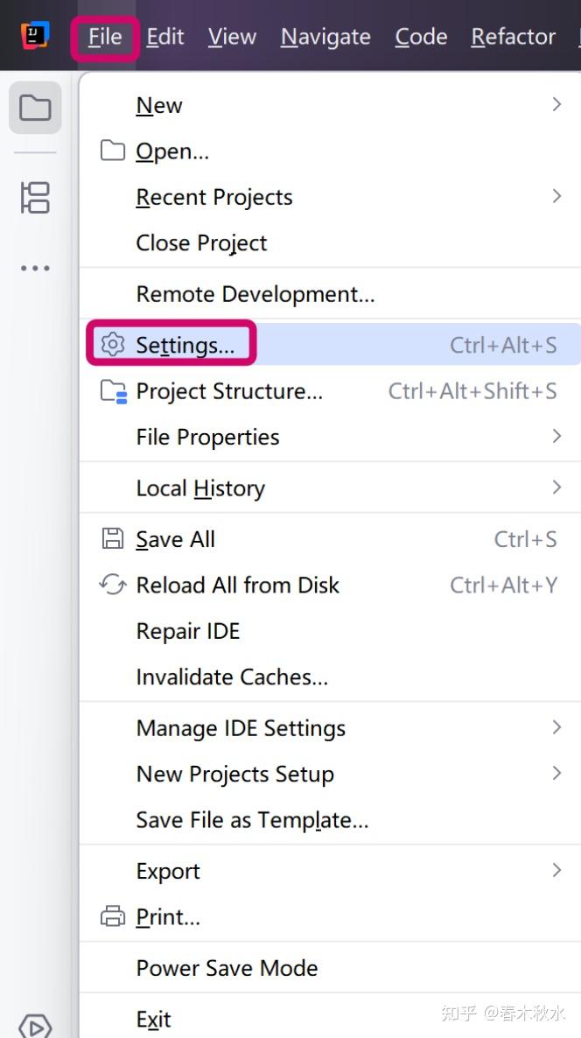Image resolution: width=581 pixels, height=1038 pixels.
Task: Expand the Export submenu arrow
Action: pyautogui.click(x=556, y=870)
